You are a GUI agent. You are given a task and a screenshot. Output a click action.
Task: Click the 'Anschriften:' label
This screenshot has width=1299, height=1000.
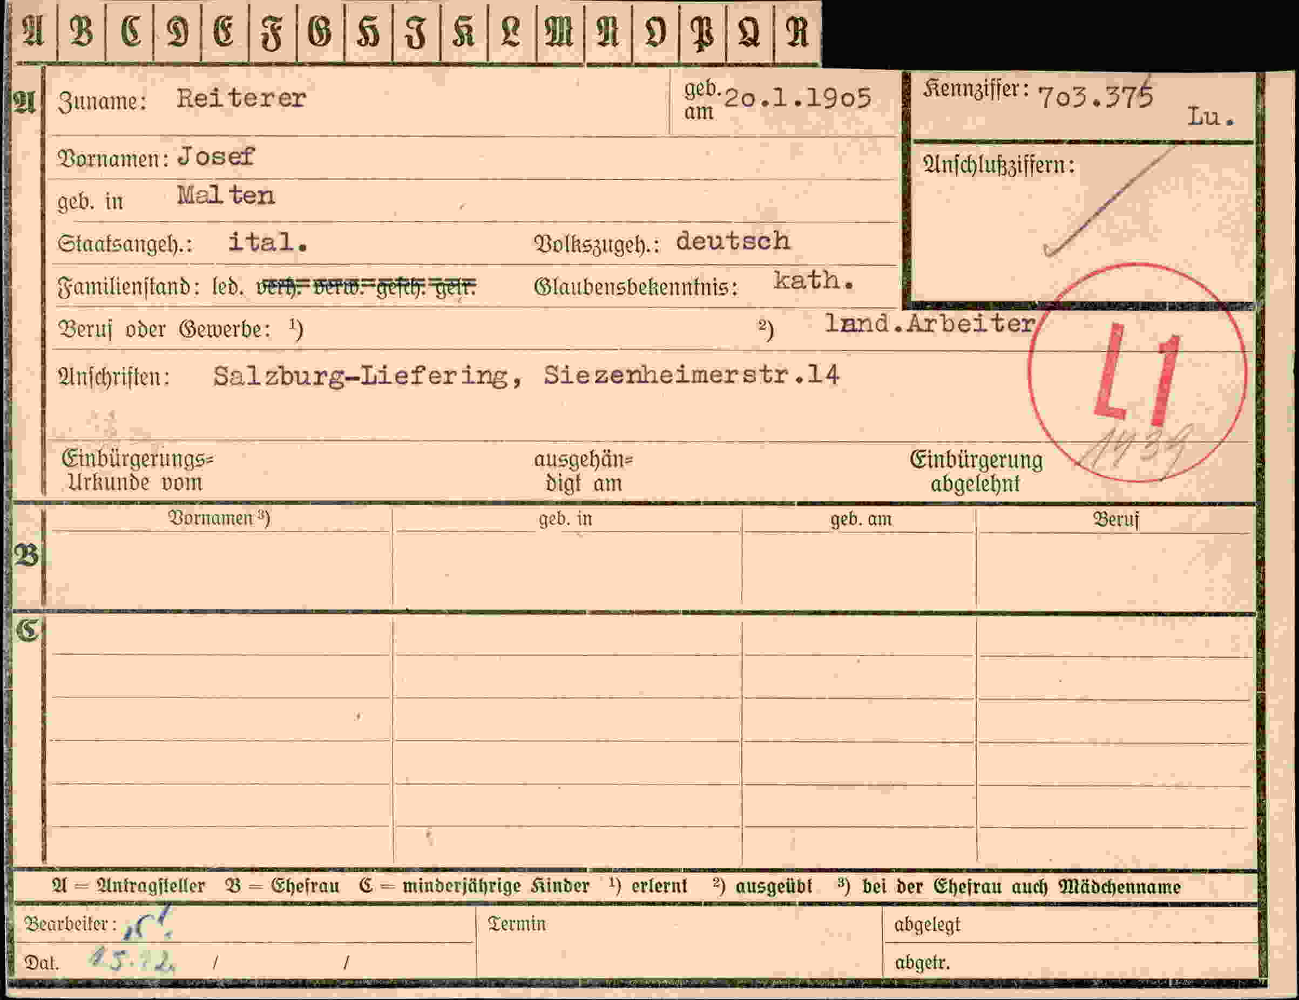tap(113, 377)
